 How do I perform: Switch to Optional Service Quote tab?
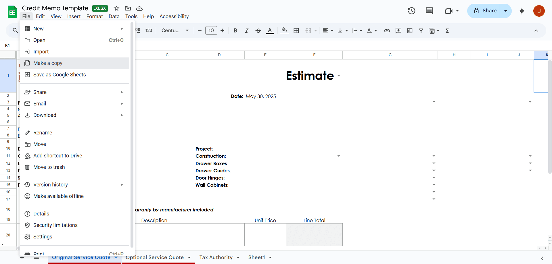pyautogui.click(x=155, y=257)
